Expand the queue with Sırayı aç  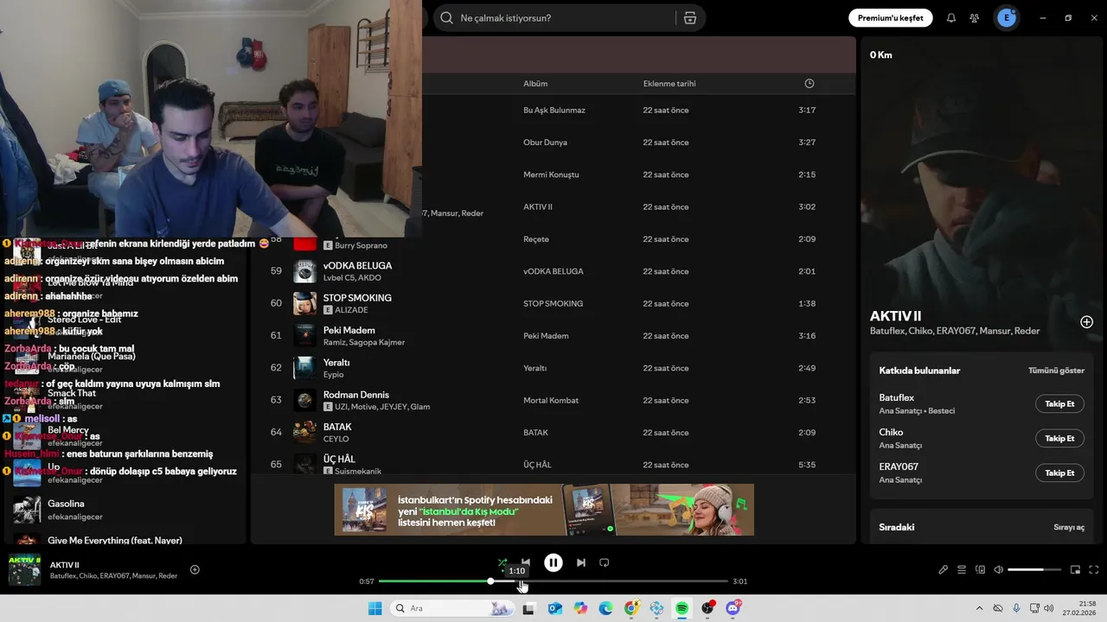click(x=1069, y=527)
